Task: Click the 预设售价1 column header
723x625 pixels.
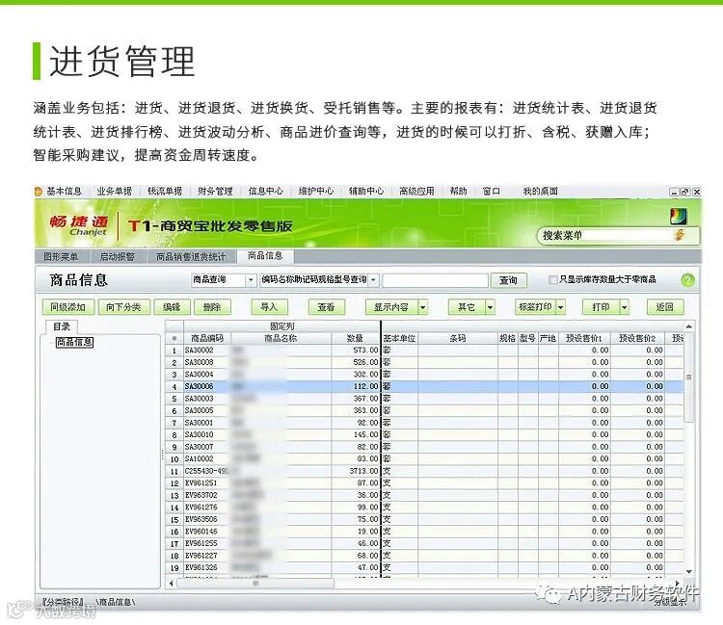Action: click(584, 338)
